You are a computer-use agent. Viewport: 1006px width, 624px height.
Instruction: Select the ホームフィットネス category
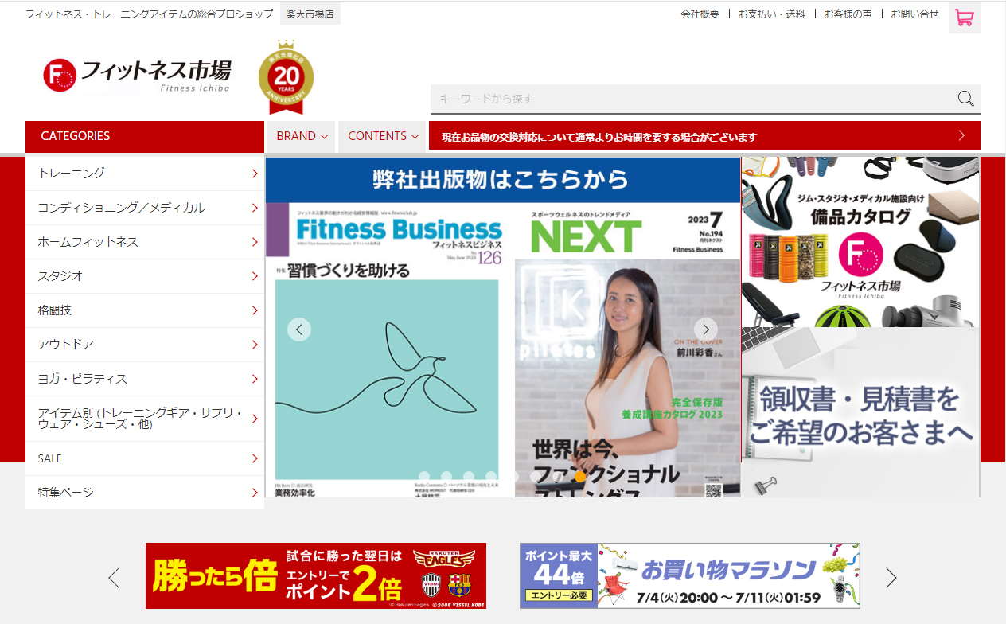tap(145, 242)
